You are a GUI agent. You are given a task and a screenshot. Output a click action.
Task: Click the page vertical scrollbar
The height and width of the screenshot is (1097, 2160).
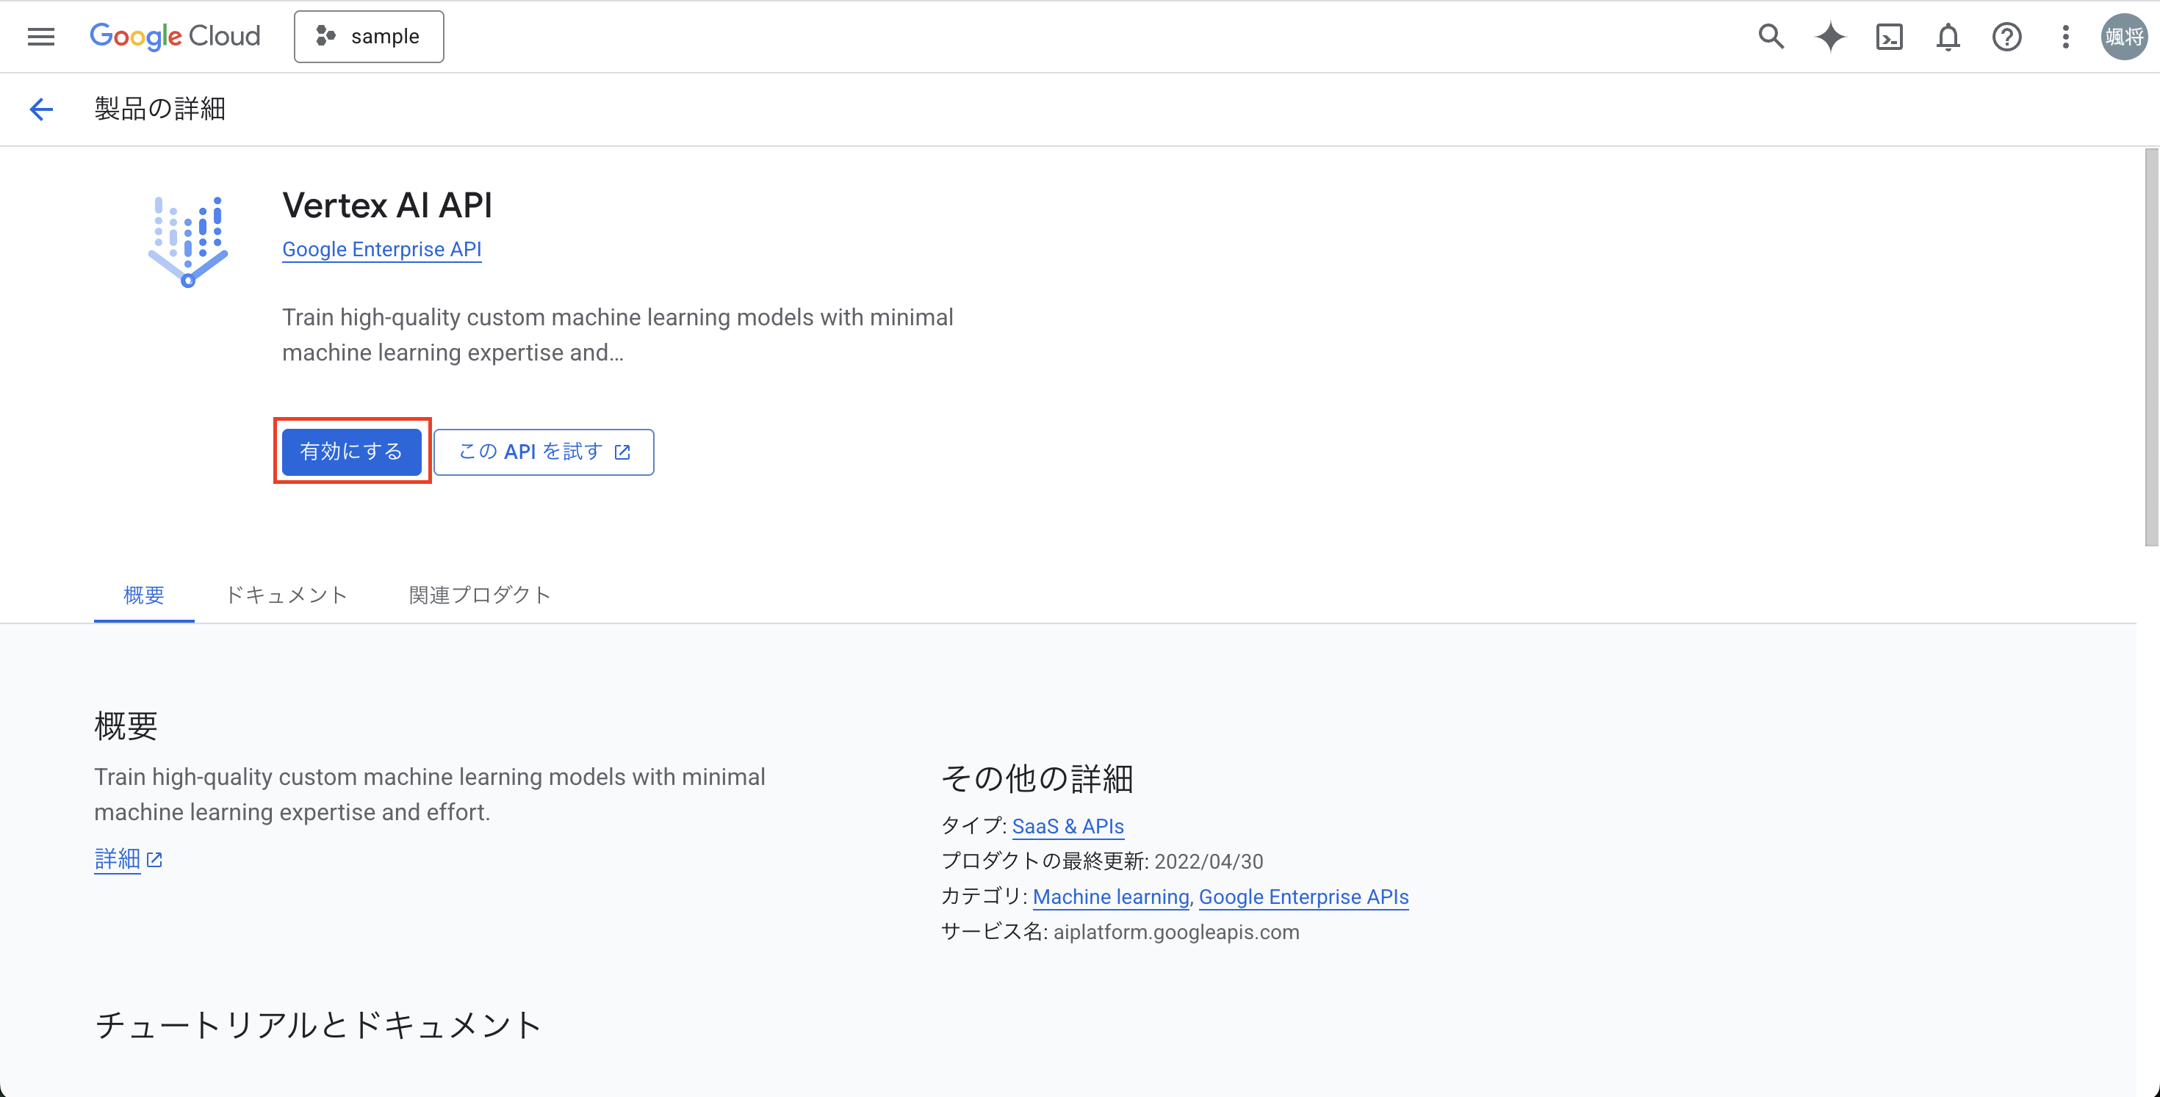pyautogui.click(x=2152, y=348)
